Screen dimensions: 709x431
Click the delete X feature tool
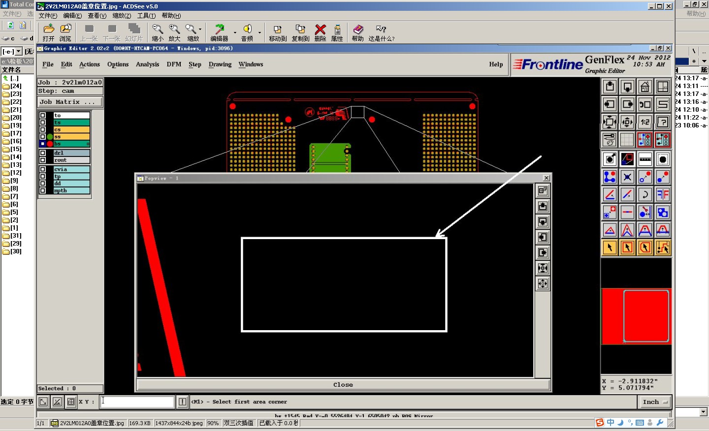(x=627, y=177)
